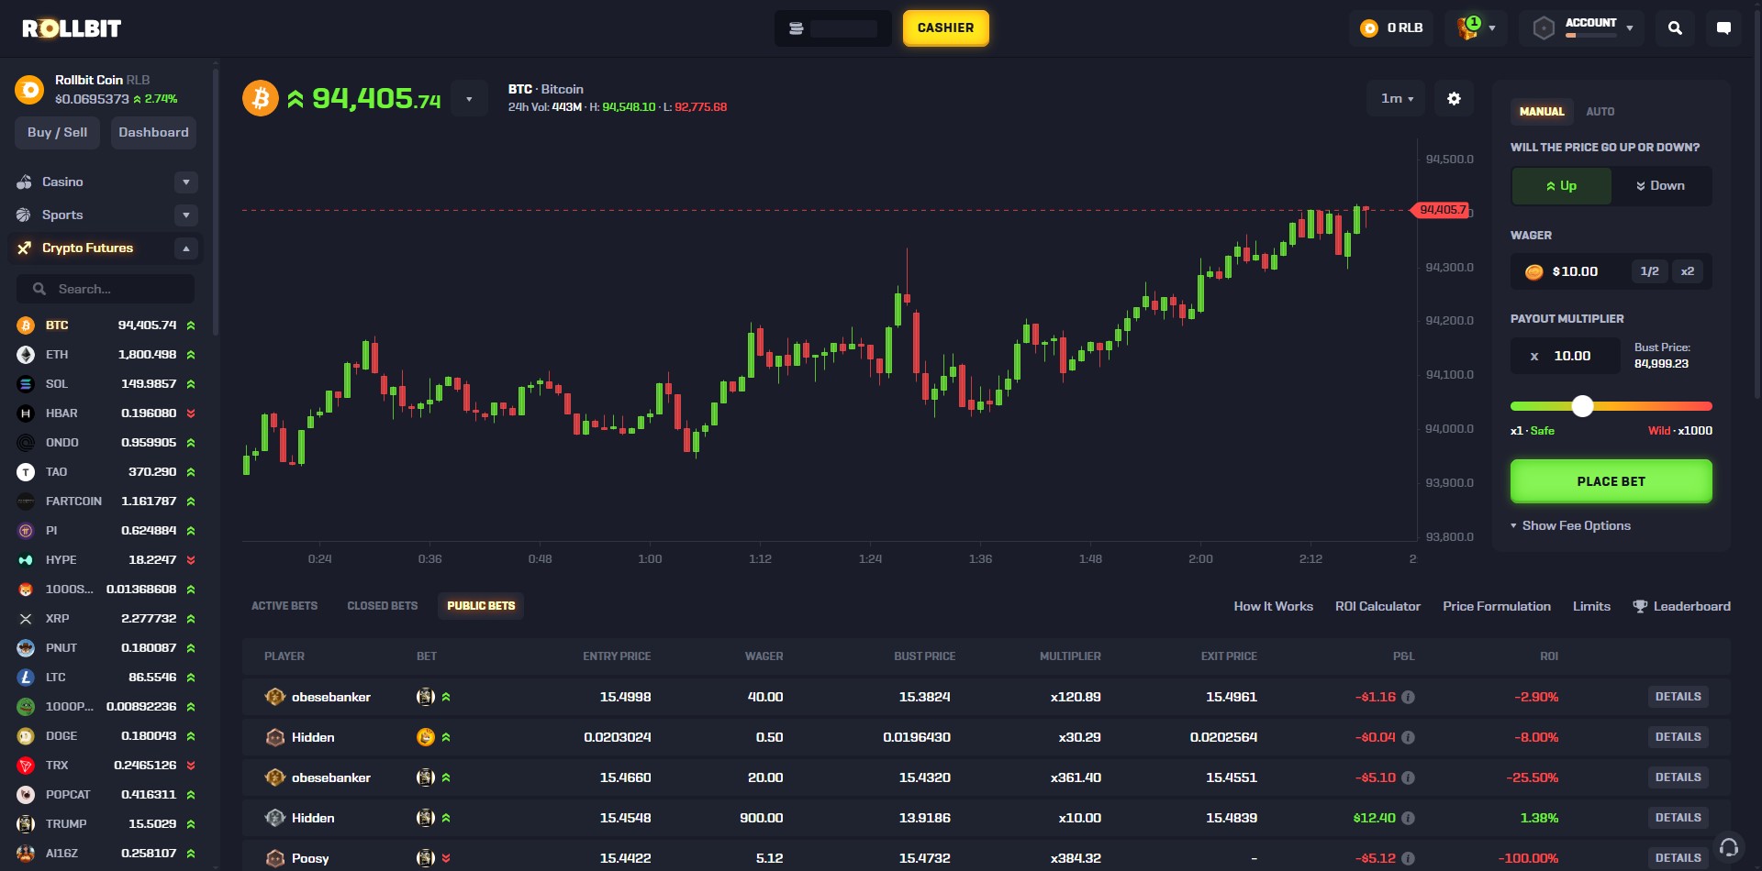The width and height of the screenshot is (1762, 871).
Task: Choose the Up bet direction
Action: click(x=1561, y=186)
